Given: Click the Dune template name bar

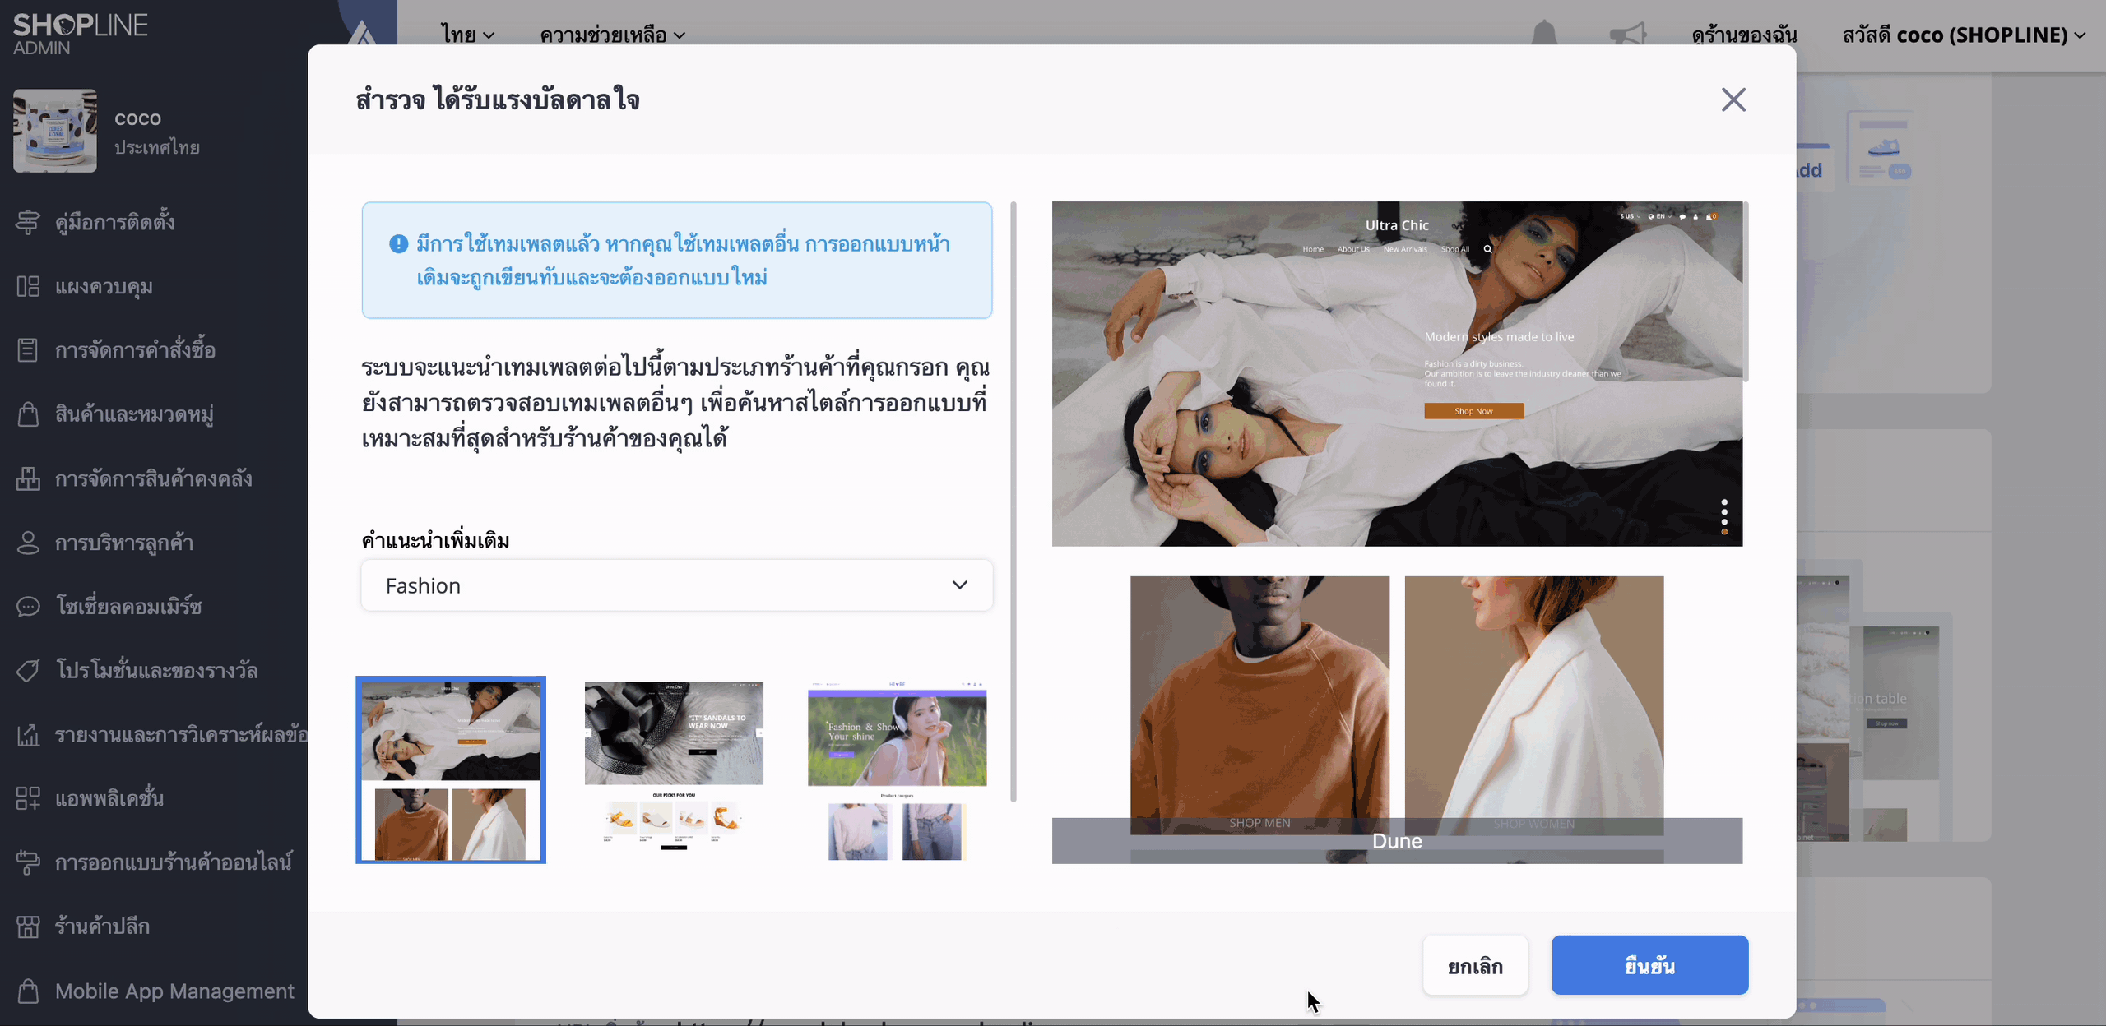Looking at the screenshot, I should (1397, 841).
